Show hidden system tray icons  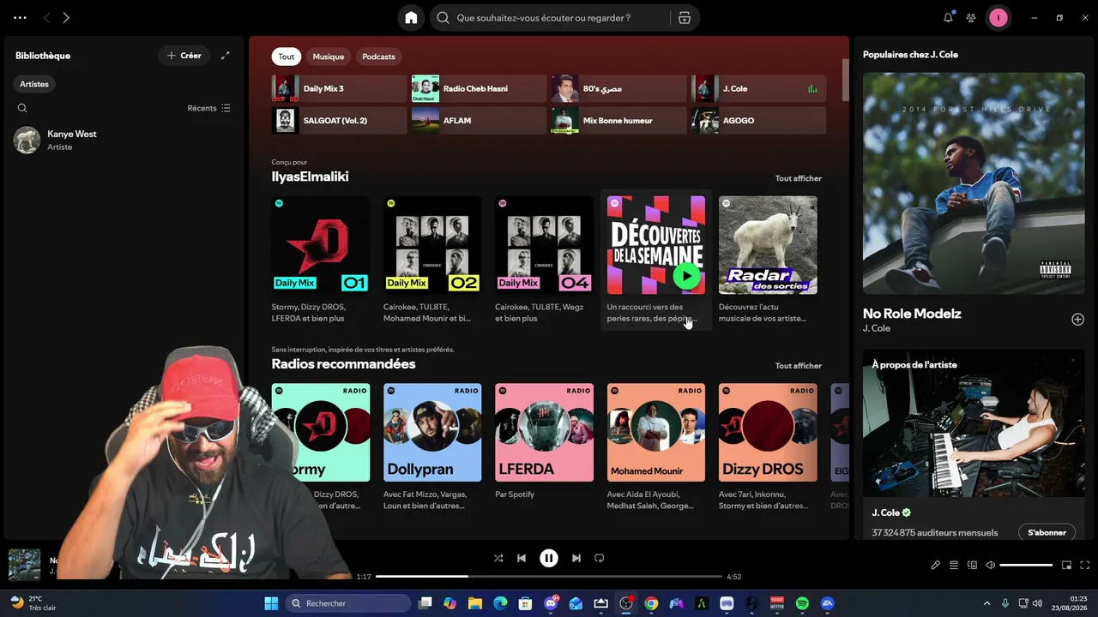click(x=986, y=603)
